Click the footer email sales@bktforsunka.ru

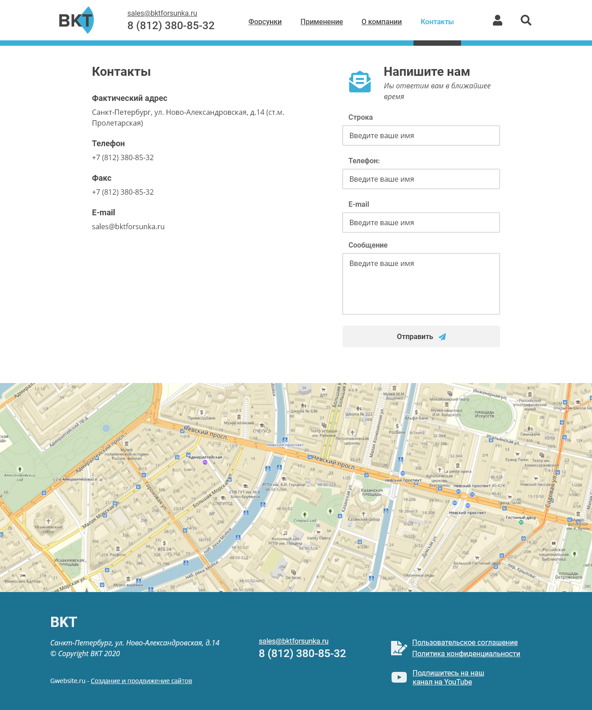tap(294, 641)
